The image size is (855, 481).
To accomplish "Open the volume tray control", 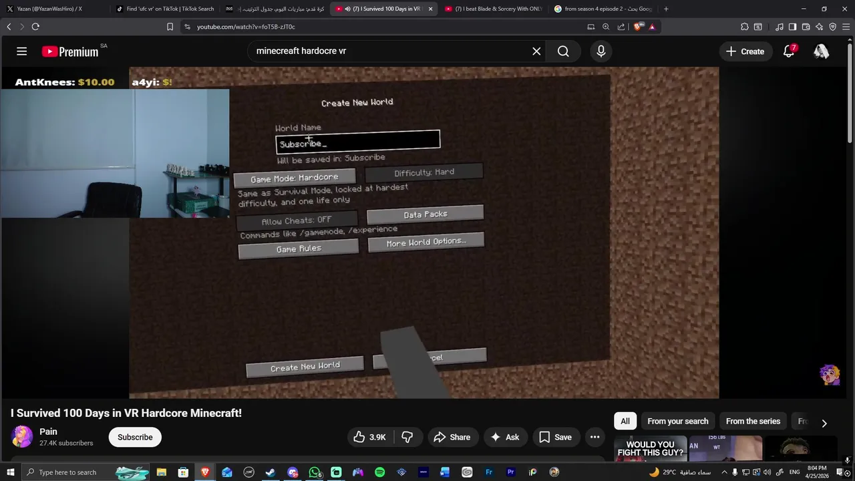I will click(x=767, y=472).
